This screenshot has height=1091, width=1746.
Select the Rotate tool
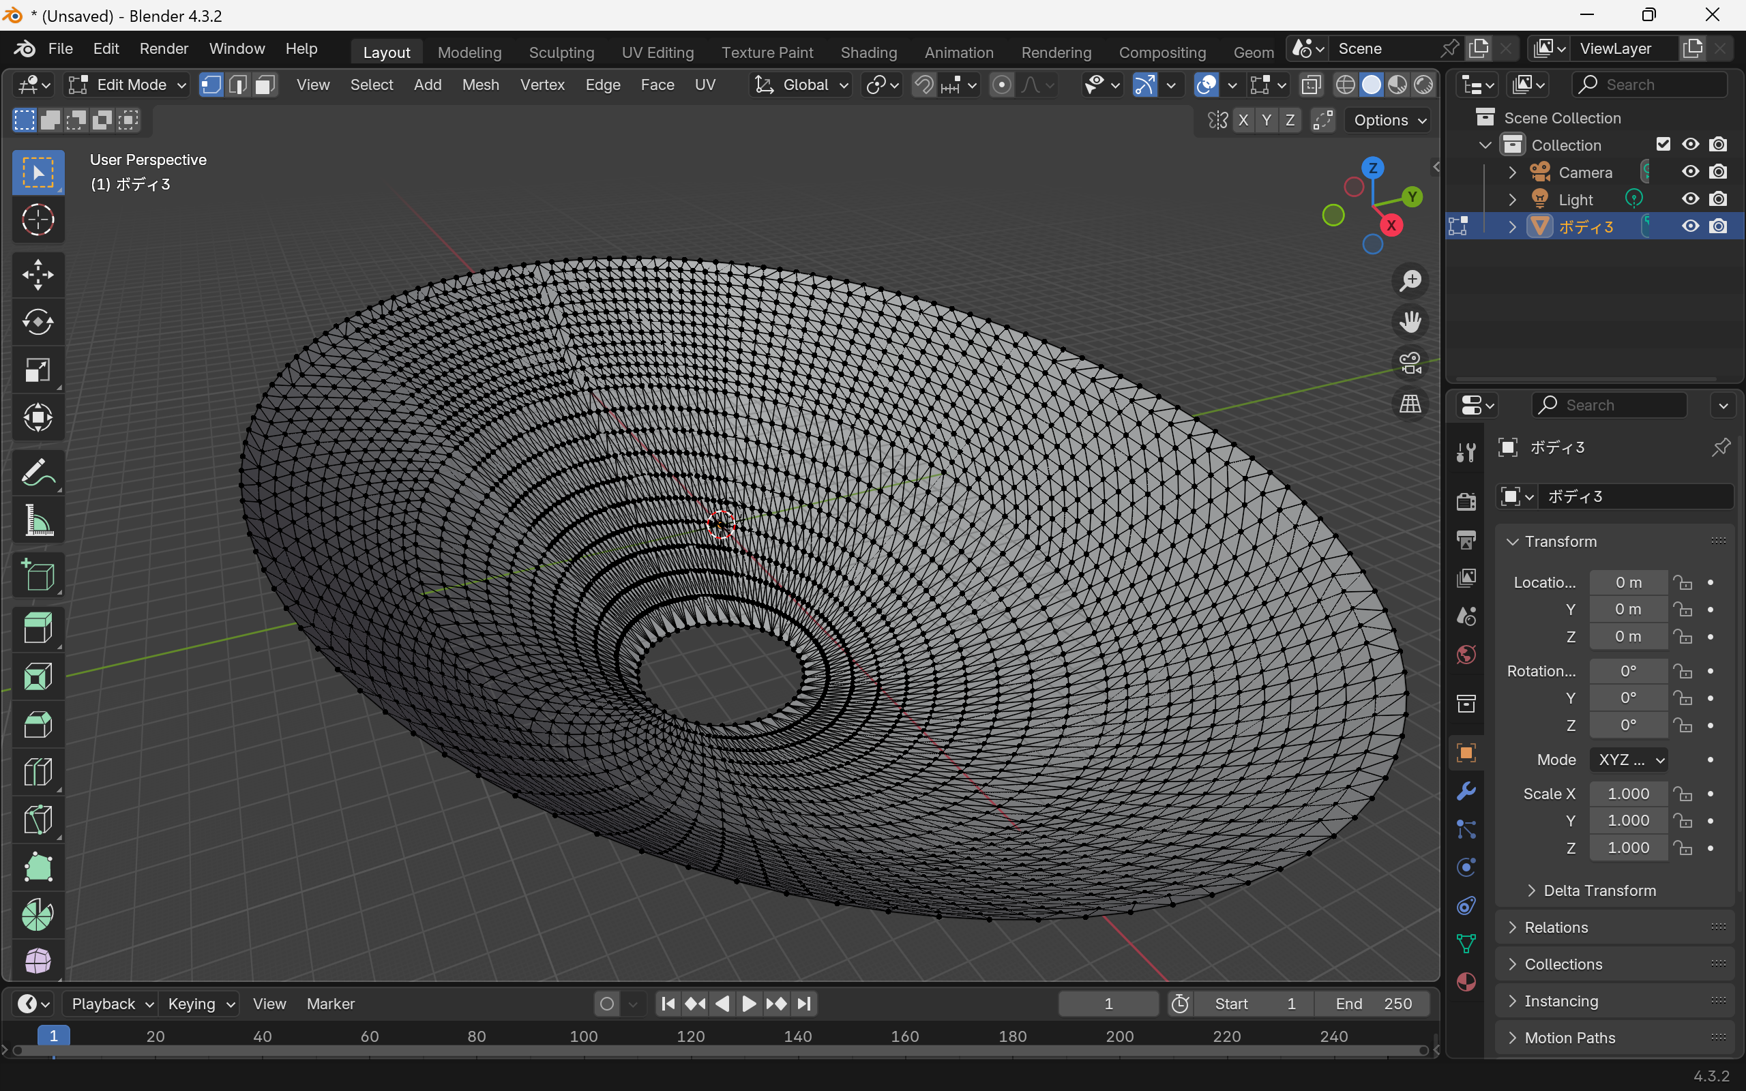38,323
